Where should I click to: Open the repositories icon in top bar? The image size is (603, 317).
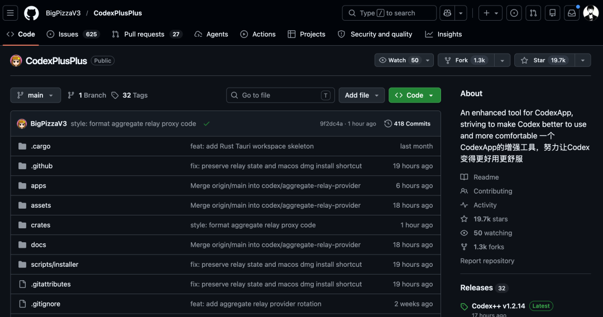tap(552, 13)
